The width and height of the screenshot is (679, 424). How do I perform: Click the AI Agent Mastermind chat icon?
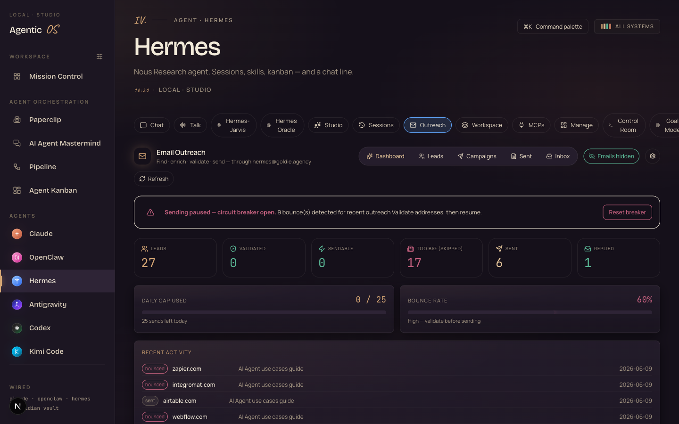pos(17,143)
